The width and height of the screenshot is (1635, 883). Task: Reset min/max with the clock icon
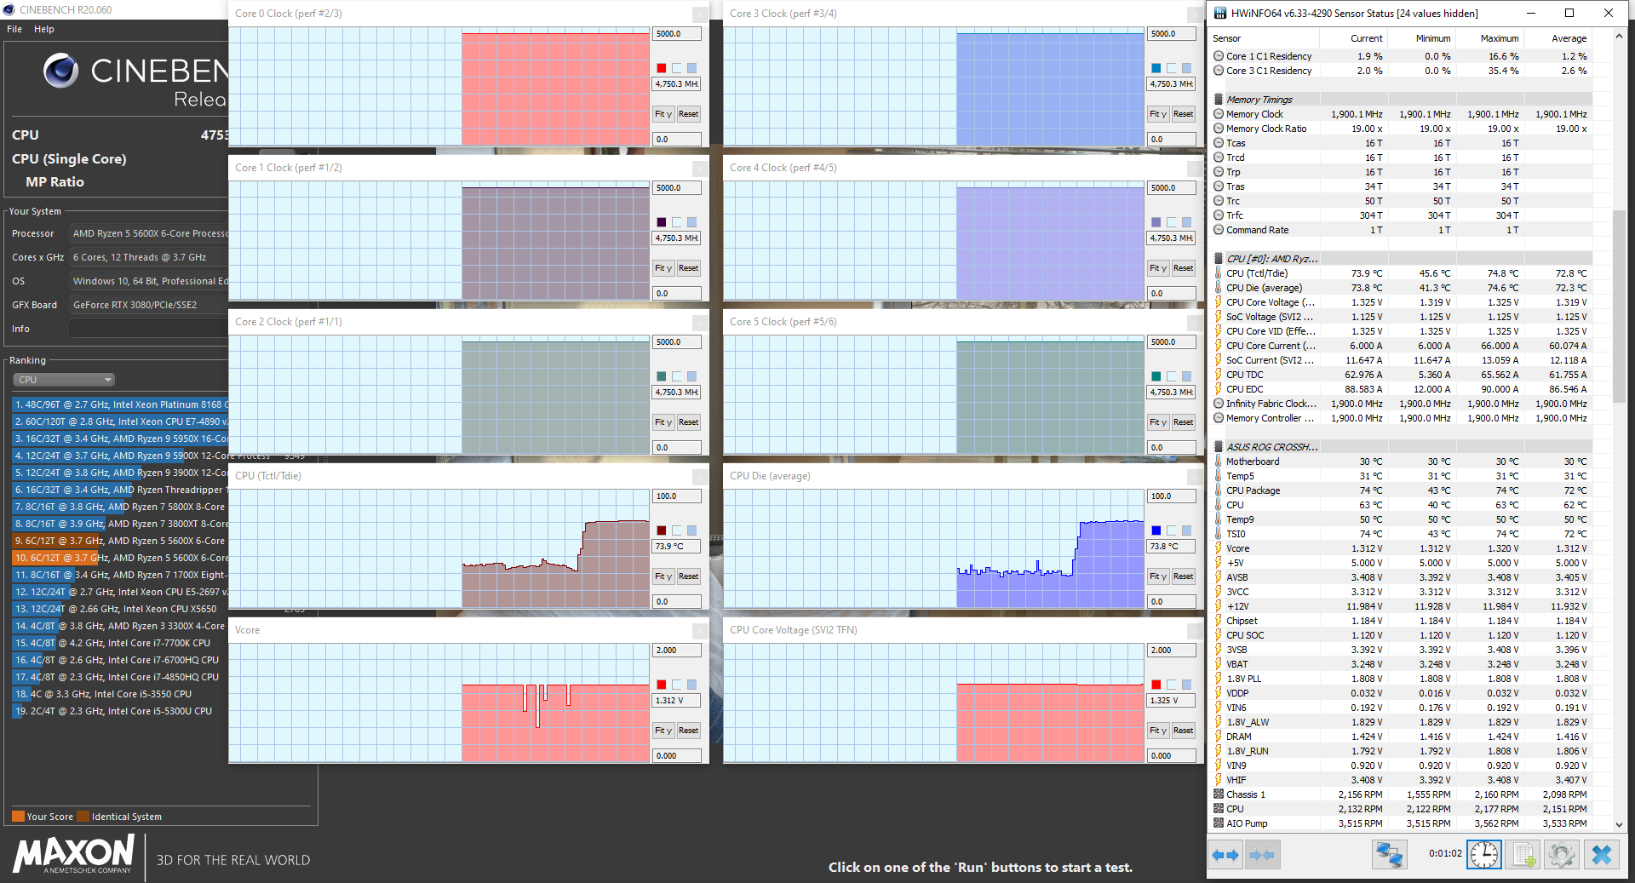[x=1484, y=855]
